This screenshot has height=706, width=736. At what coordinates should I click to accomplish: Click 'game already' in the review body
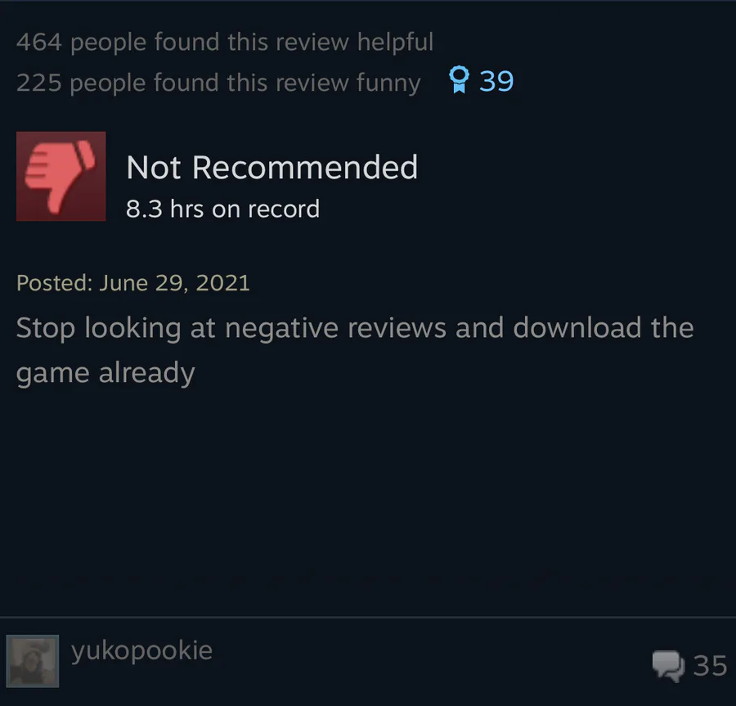point(105,373)
